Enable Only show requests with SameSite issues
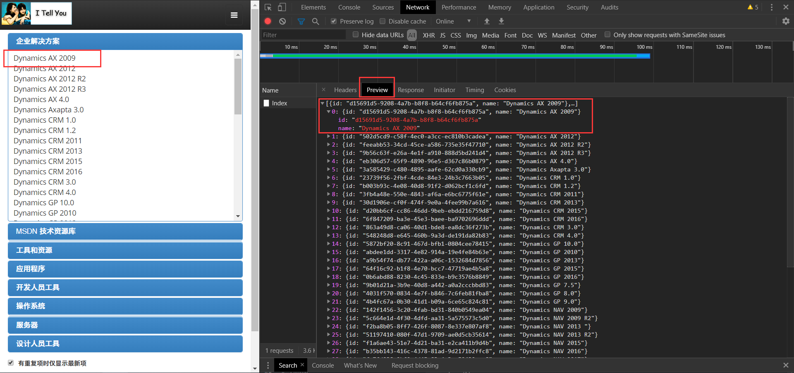Screen dimensions: 794x373 pos(607,35)
